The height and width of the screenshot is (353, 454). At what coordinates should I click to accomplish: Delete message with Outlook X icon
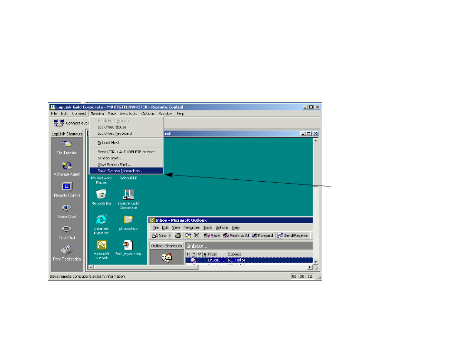click(197, 235)
